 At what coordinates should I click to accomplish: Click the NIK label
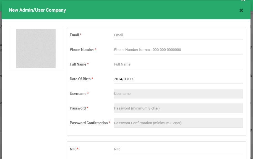(x=73, y=149)
